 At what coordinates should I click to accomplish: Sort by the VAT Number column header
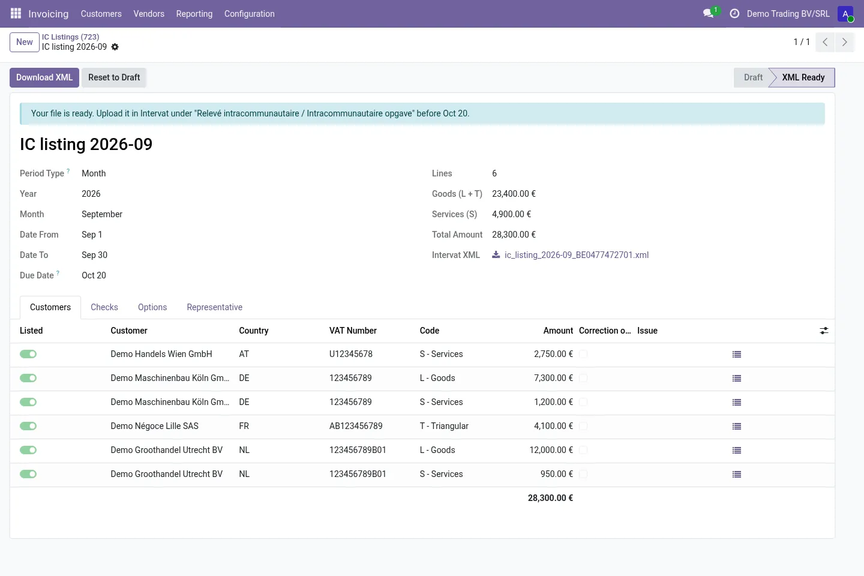(x=353, y=331)
